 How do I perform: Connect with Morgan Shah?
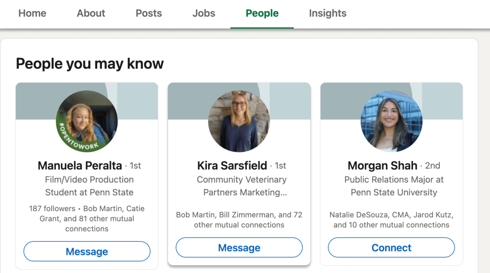(x=391, y=248)
